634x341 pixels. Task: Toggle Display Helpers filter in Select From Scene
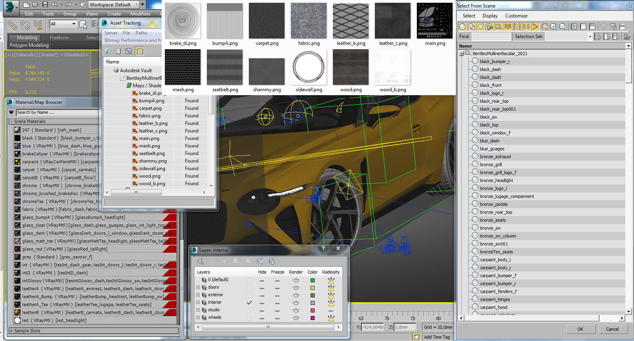click(499, 27)
